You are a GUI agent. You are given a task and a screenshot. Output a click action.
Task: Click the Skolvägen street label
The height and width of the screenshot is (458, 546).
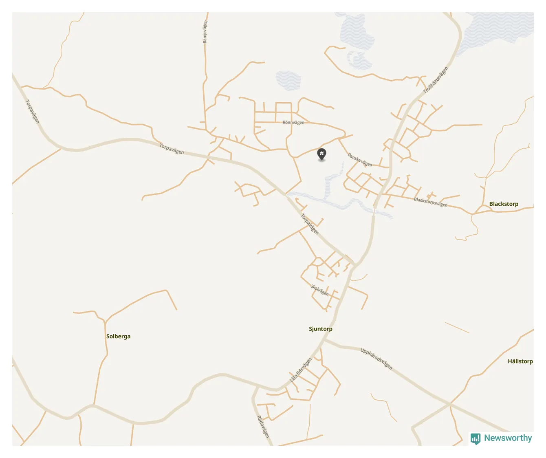pyautogui.click(x=319, y=290)
